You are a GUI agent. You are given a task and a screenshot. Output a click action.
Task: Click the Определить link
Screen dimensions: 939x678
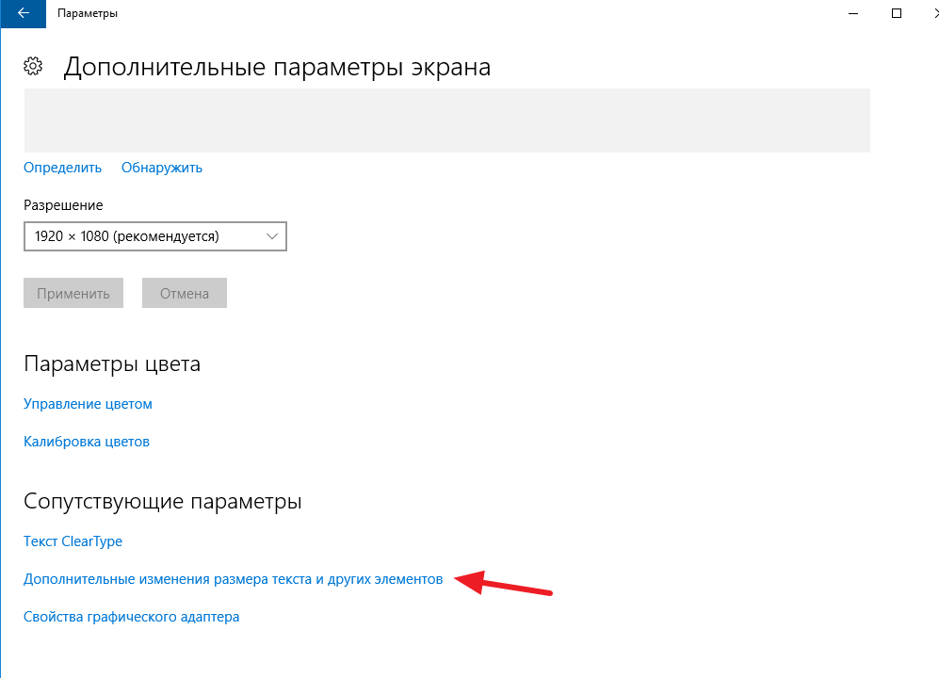coord(62,168)
